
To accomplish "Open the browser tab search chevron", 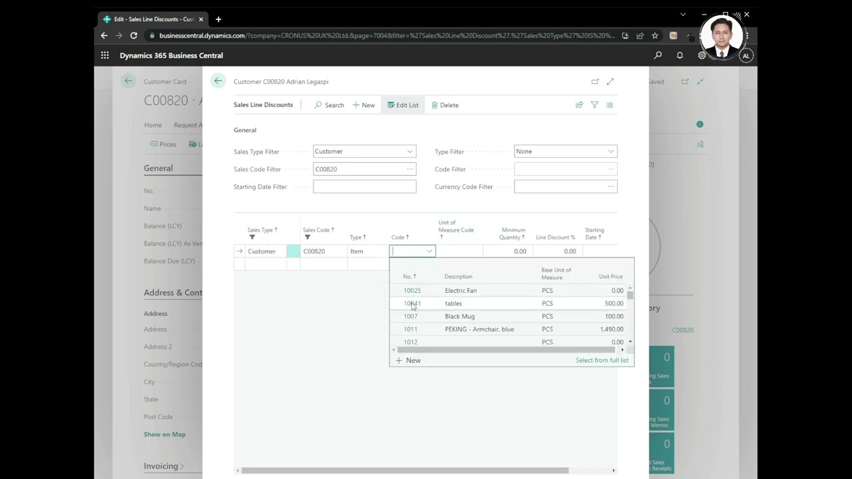I will coord(683,15).
